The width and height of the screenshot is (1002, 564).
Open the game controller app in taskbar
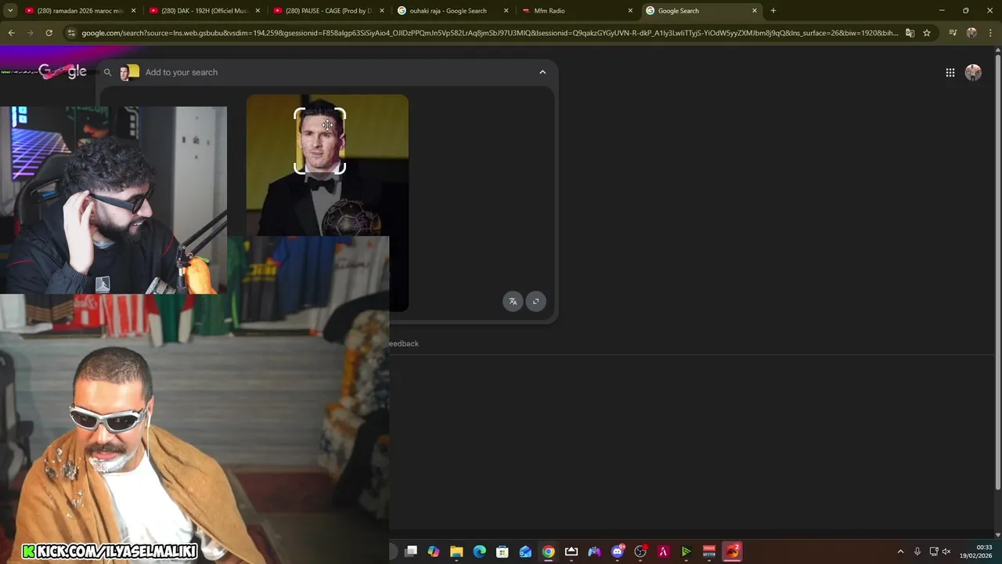click(594, 551)
